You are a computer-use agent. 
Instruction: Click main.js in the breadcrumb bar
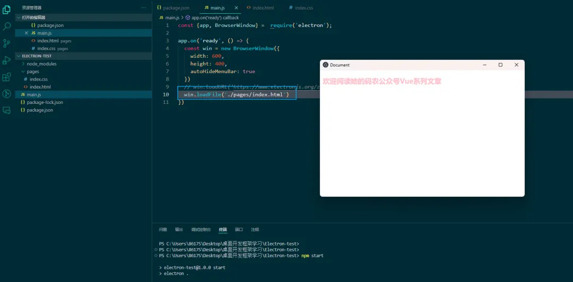pos(172,17)
